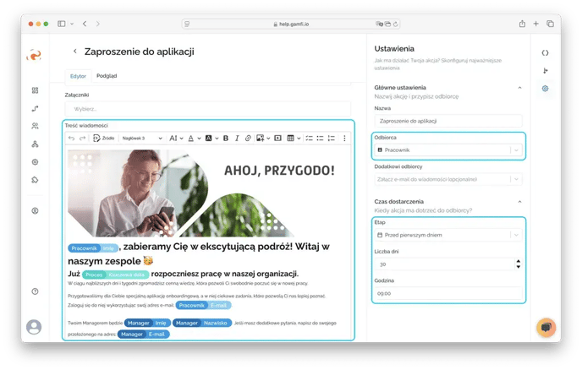Image resolution: width=582 pixels, height=370 pixels.
Task: Increase Liczba dni with the up stepper
Action: (518, 260)
